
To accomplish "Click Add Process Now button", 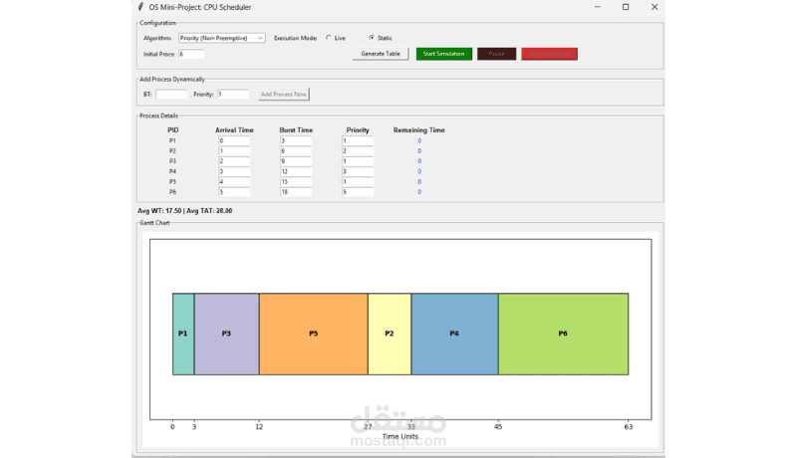I will click(x=284, y=95).
